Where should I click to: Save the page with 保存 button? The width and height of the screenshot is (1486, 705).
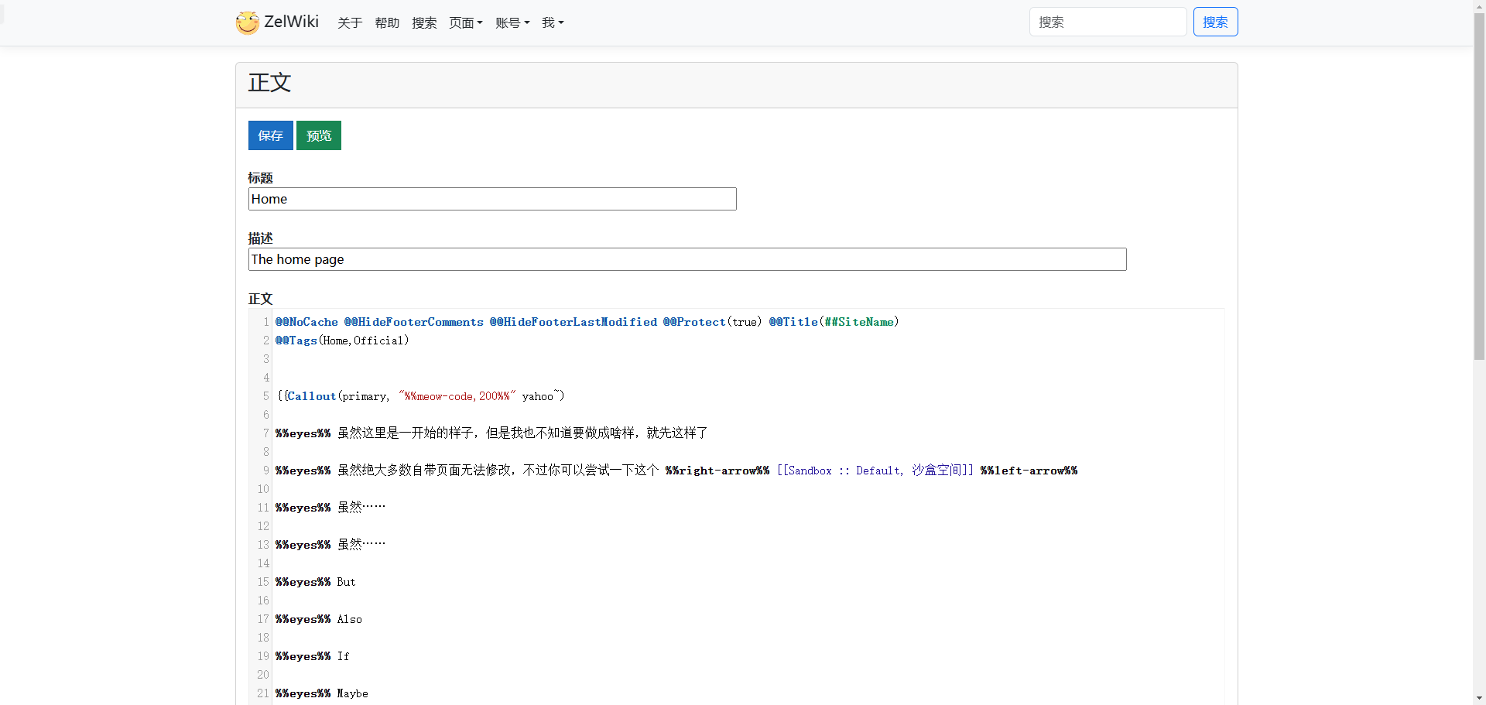[270, 135]
